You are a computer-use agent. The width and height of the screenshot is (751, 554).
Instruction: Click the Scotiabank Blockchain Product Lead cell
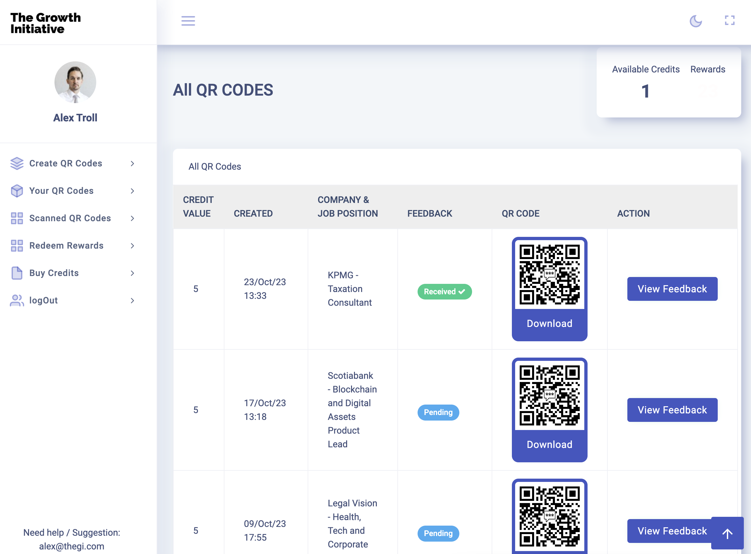352,410
